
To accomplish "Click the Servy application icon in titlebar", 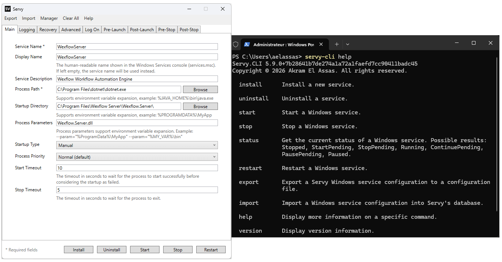I will click(8, 9).
